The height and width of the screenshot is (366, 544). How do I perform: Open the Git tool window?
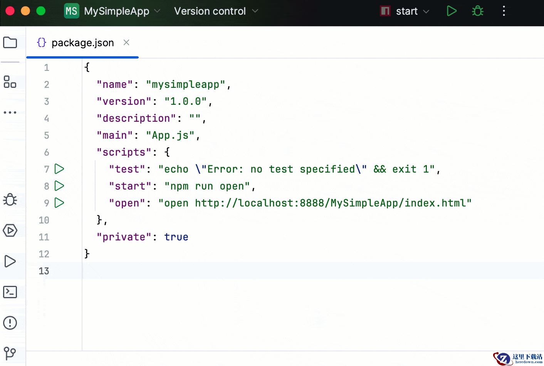click(x=10, y=353)
